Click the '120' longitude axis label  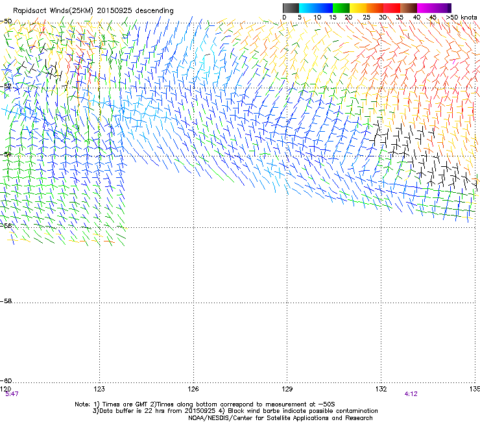point(5,389)
